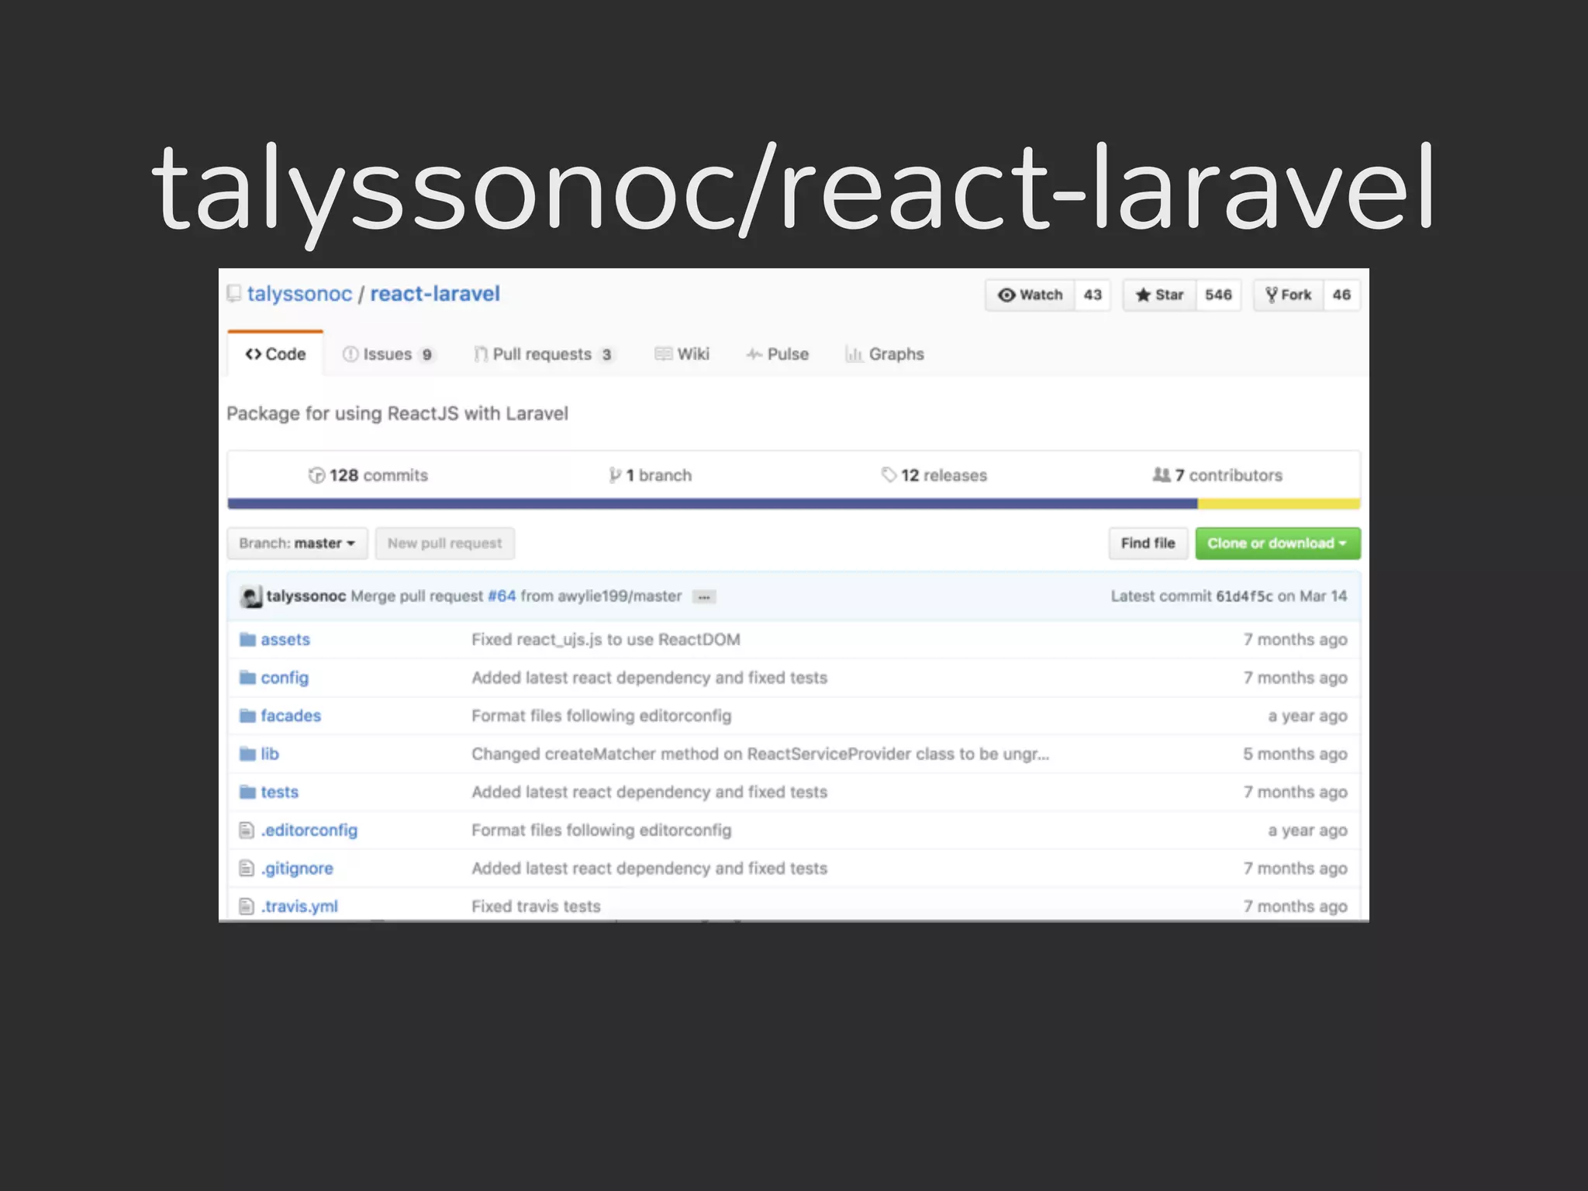Click the Issues count badge 9
1588x1191 pixels.
pyautogui.click(x=426, y=355)
